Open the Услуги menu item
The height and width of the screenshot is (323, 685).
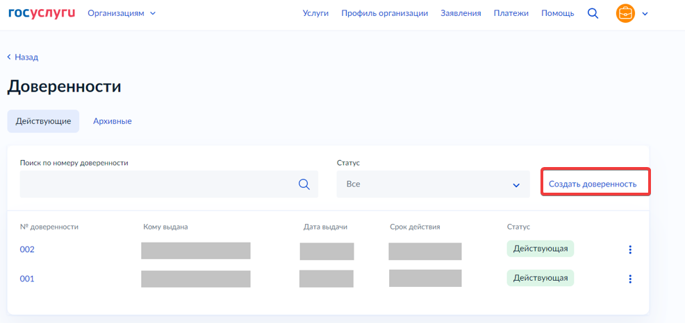315,13
